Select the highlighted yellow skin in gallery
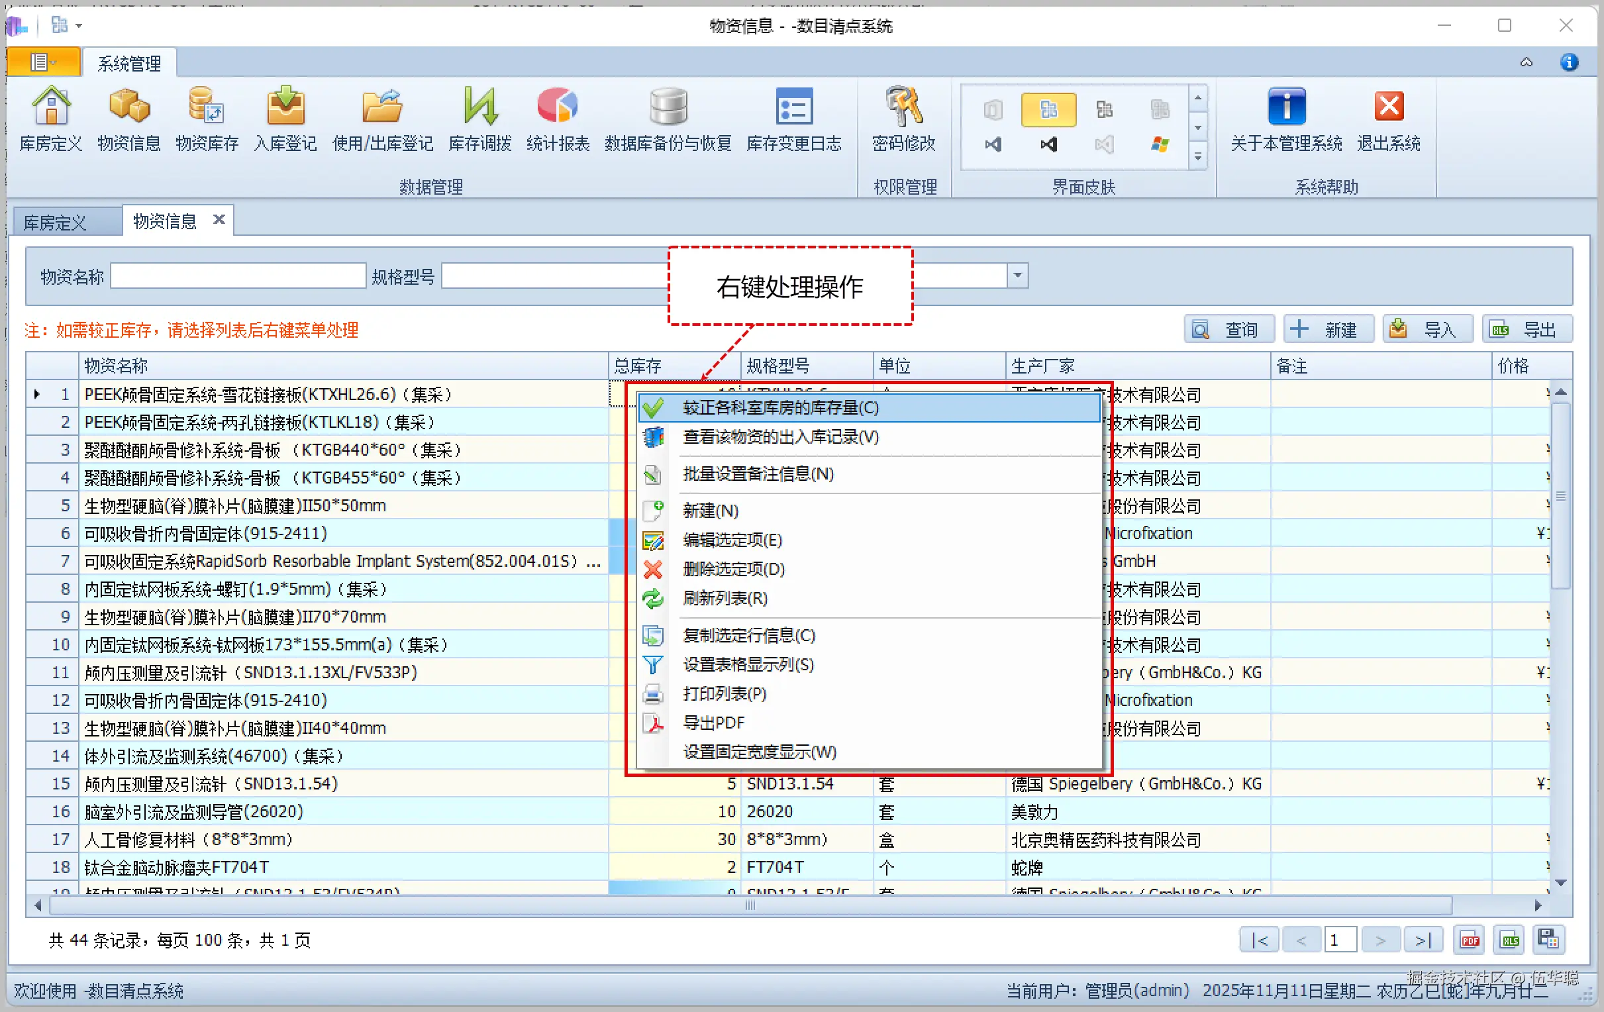The image size is (1604, 1012). (1048, 109)
